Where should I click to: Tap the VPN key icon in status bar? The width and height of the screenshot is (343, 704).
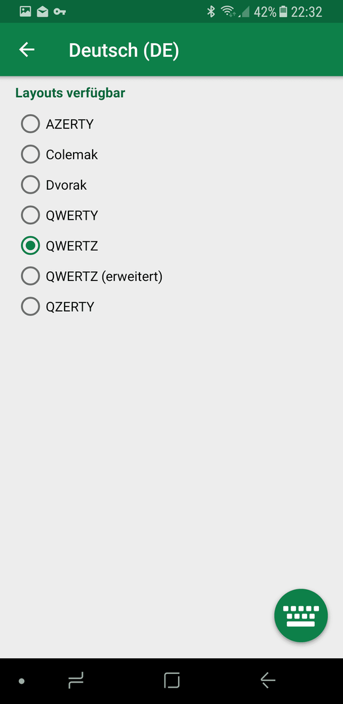coord(60,12)
